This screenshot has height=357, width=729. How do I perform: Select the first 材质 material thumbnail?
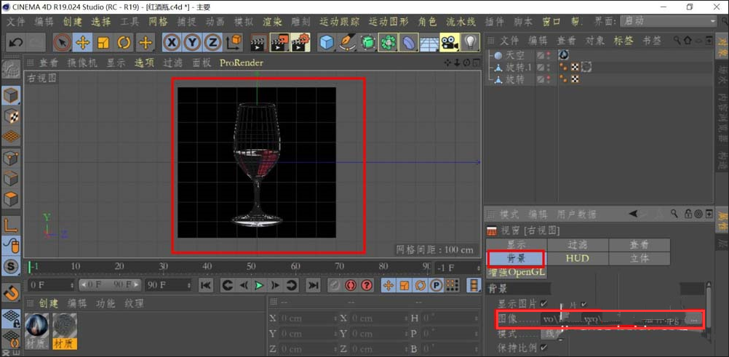pyautogui.click(x=36, y=326)
